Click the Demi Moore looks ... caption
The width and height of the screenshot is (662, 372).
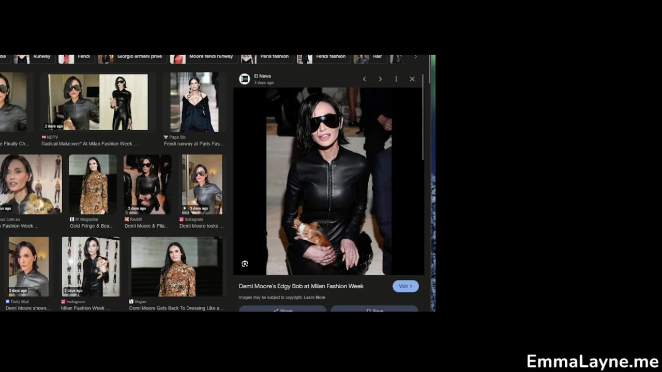[202, 226]
